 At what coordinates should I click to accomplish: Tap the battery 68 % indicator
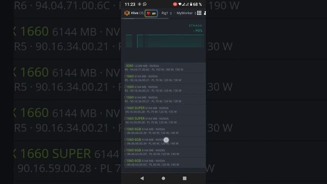[x=196, y=4]
